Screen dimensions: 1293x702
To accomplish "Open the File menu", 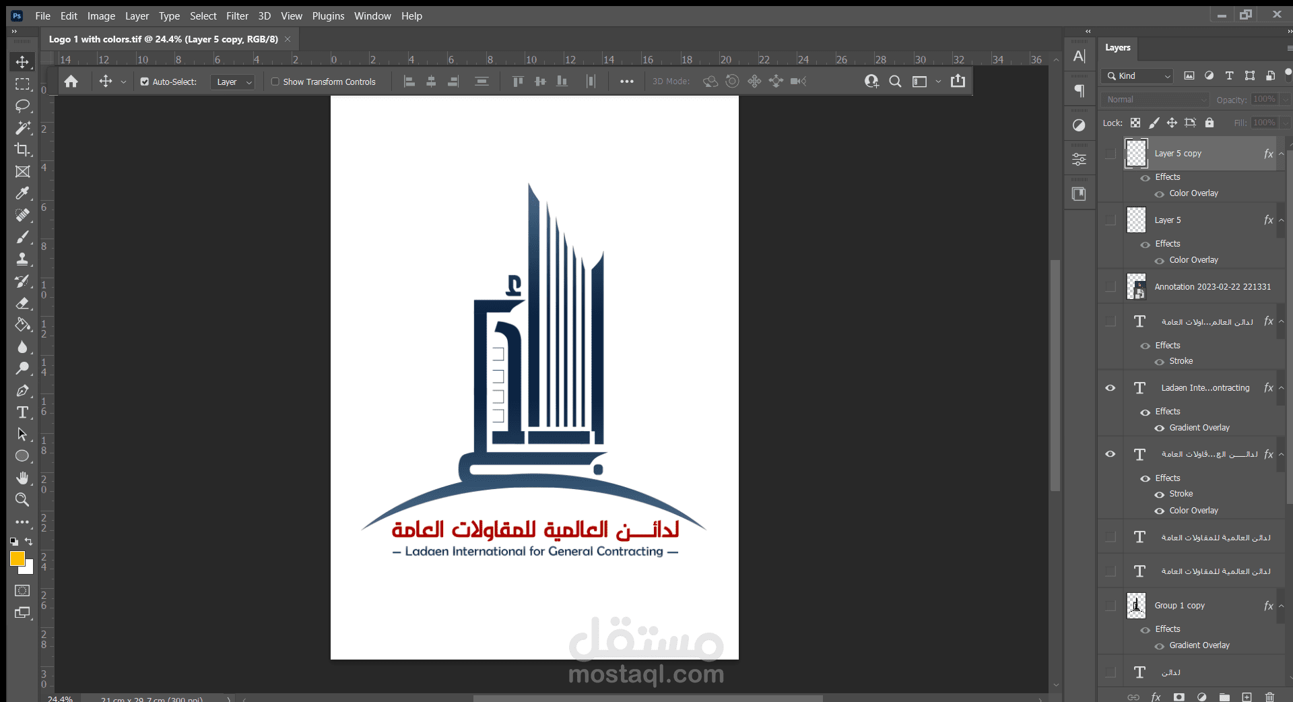I will point(42,15).
